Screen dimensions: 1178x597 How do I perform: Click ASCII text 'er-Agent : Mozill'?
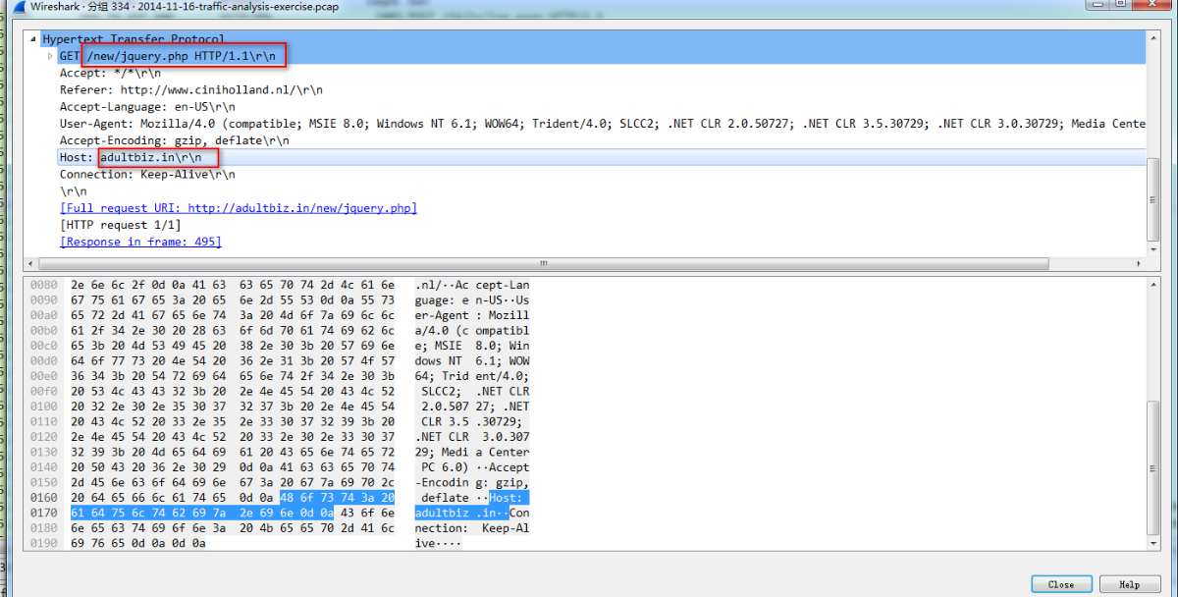(471, 314)
